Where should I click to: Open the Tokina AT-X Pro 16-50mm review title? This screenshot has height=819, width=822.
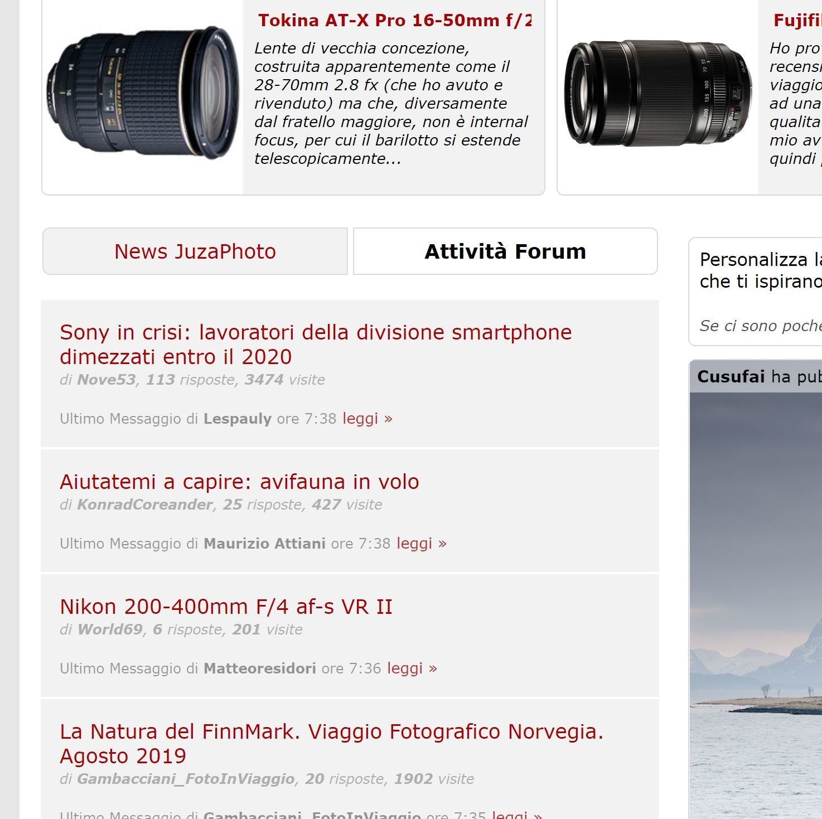[x=395, y=21]
